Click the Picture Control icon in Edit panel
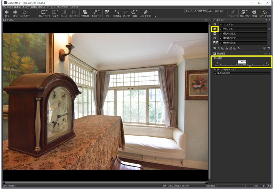 [x=215, y=38]
